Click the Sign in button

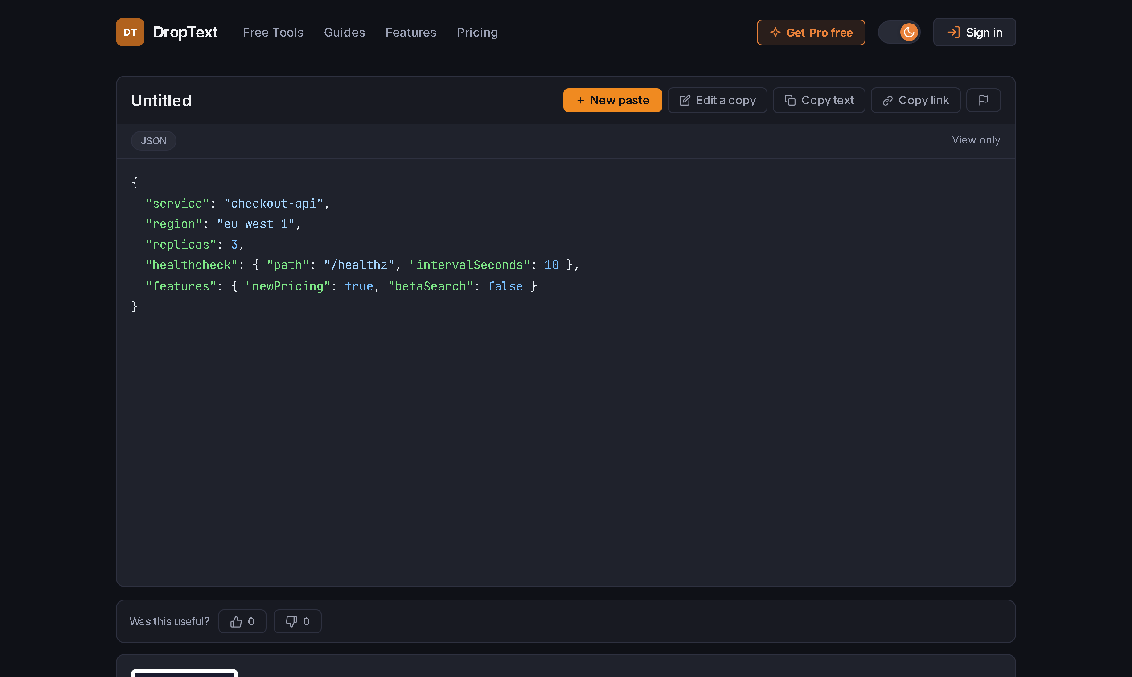click(974, 33)
